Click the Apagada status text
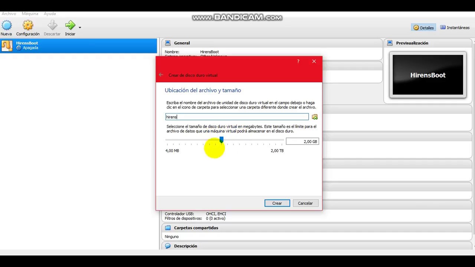The height and width of the screenshot is (267, 475). [x=30, y=48]
